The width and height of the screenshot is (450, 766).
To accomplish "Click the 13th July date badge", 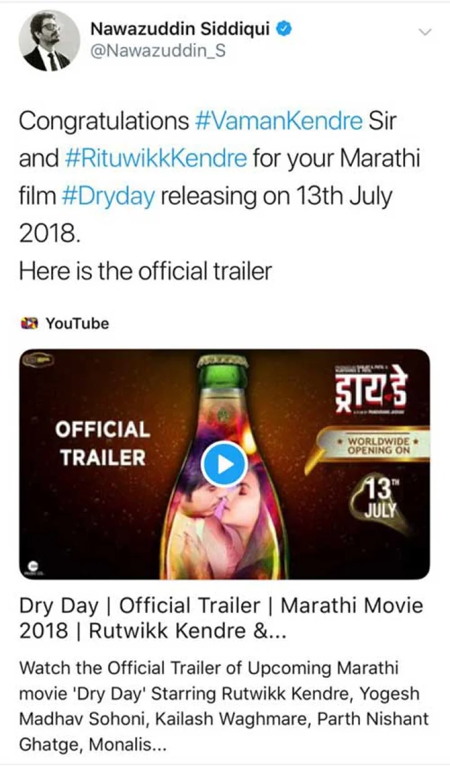I will [x=378, y=496].
